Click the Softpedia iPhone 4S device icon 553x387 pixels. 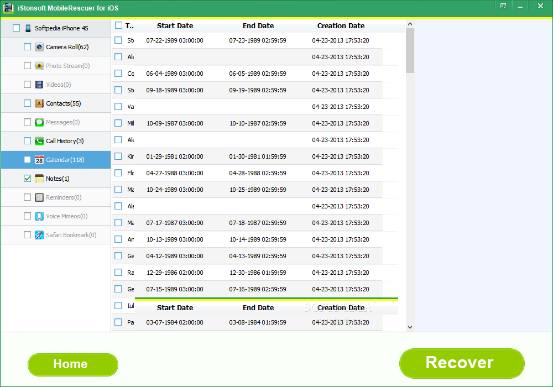28,28
